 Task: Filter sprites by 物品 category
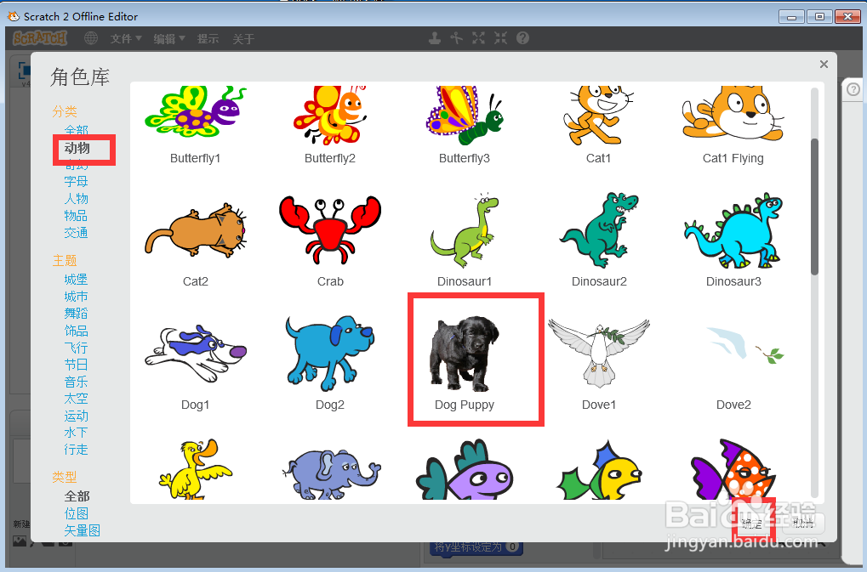(76, 215)
